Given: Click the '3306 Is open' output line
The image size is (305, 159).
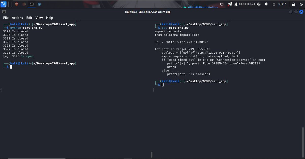Looking at the screenshot, I should 18,56.
